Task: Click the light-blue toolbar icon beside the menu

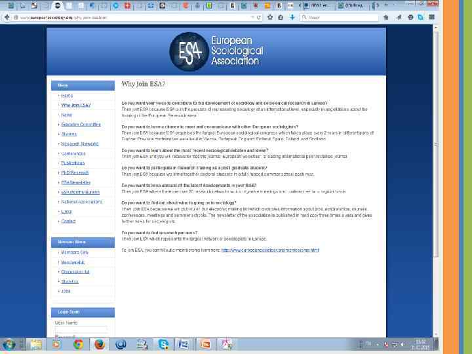Action: [x=420, y=17]
